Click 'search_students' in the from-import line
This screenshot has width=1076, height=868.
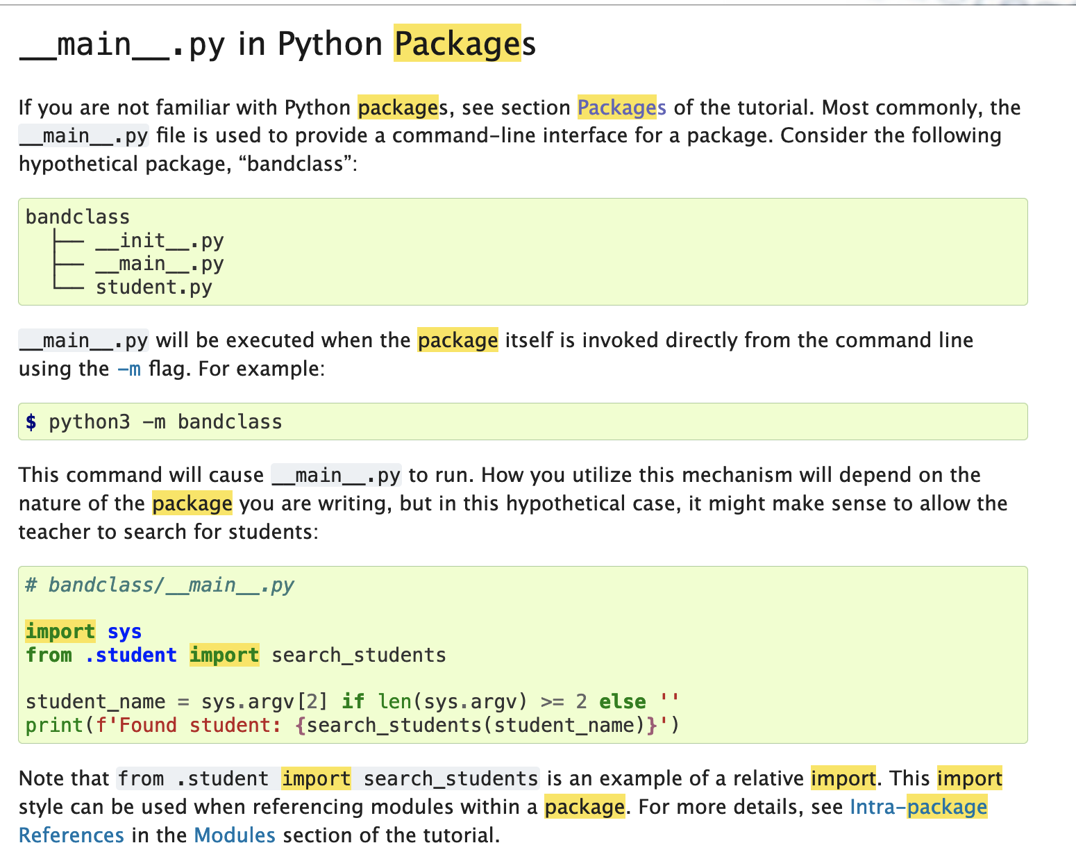359,655
